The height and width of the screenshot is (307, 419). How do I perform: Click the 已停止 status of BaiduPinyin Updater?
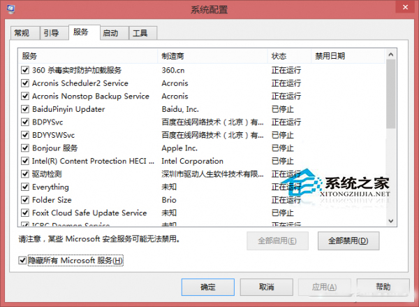point(283,109)
